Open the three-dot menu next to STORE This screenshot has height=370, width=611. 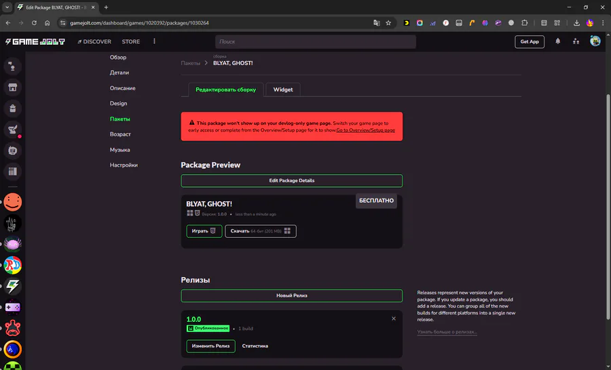(154, 41)
